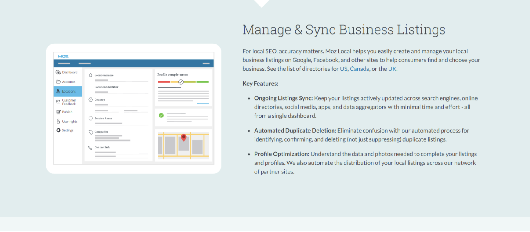The width and height of the screenshot is (530, 232).
Task: Open the US directories list link
Action: [344, 69]
